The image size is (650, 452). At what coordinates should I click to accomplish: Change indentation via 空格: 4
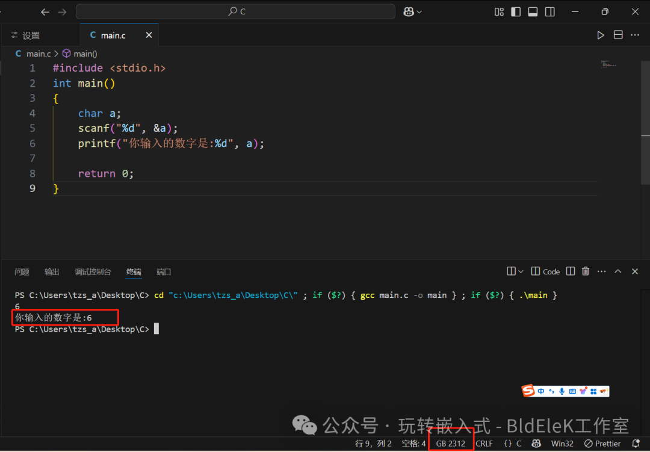click(413, 444)
